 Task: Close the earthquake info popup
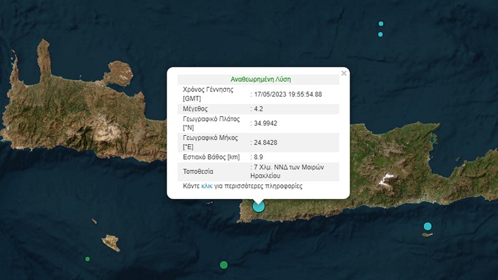click(x=344, y=72)
